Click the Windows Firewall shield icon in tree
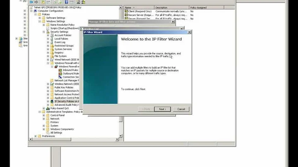This screenshot has width=298, height=167. click(x=56, y=67)
